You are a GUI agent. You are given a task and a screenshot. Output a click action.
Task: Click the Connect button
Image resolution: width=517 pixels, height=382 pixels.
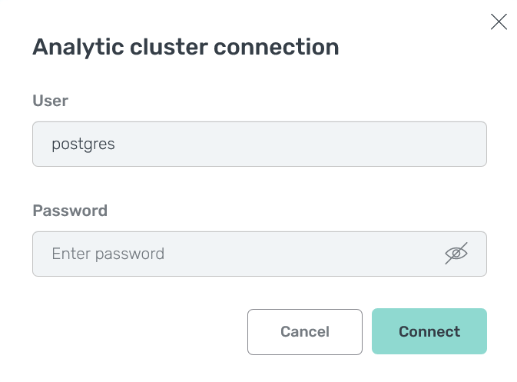pos(429,331)
